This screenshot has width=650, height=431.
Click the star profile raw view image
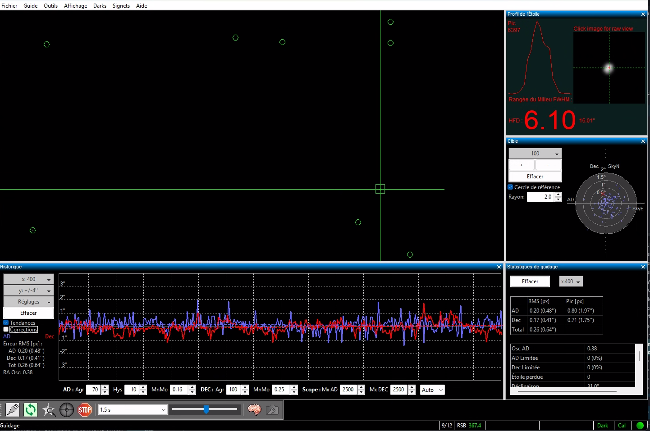[x=609, y=68]
